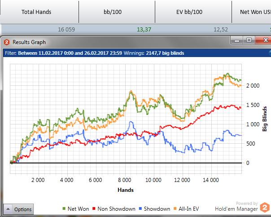Open the Options panel button

point(18,209)
